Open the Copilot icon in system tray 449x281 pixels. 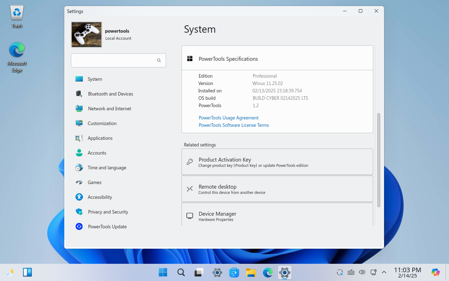436,272
